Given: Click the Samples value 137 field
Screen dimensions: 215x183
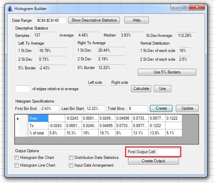Looking at the screenshot, I should (x=45, y=35).
